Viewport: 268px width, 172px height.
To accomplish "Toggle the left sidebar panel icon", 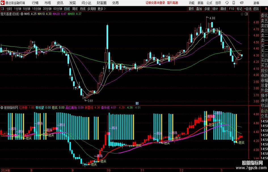I will coord(3,9).
